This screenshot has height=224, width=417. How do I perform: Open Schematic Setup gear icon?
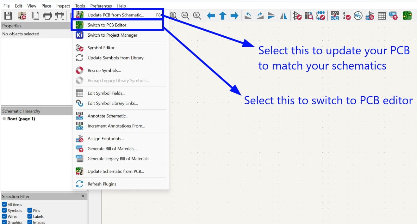click(22, 15)
